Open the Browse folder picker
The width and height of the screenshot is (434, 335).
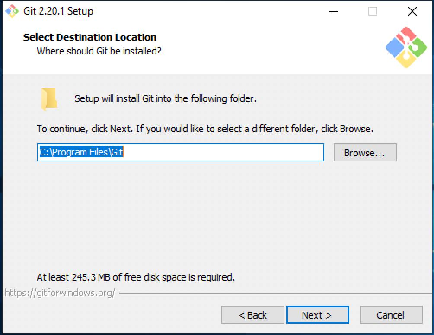365,152
